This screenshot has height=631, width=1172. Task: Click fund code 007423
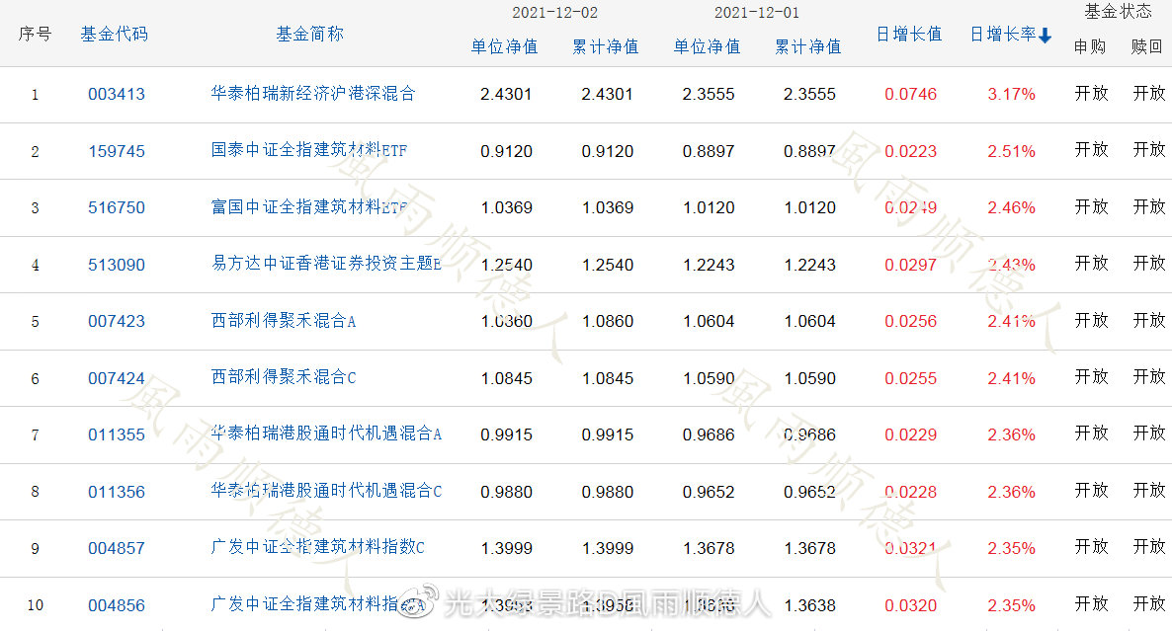click(x=116, y=321)
